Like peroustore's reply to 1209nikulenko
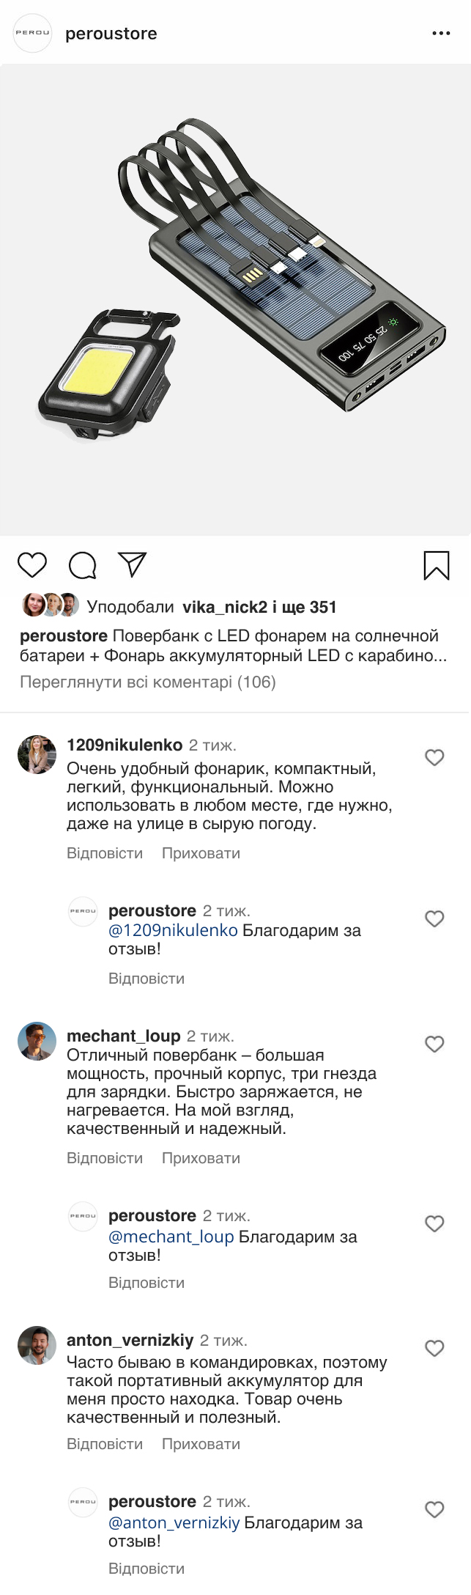The width and height of the screenshot is (471, 1595). pyautogui.click(x=434, y=918)
